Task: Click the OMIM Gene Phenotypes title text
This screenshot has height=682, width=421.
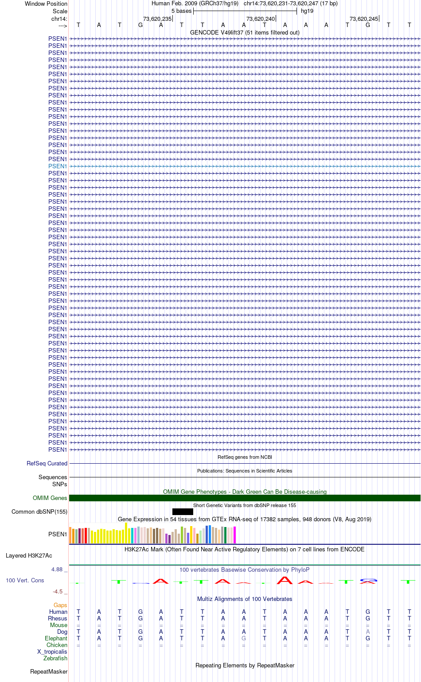Action: point(245,492)
